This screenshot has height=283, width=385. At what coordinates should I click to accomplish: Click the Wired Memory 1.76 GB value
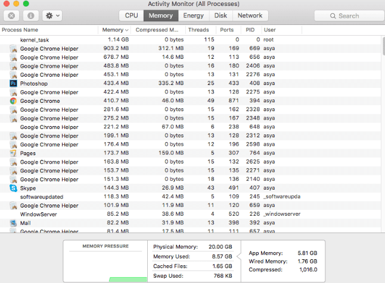[308, 261]
